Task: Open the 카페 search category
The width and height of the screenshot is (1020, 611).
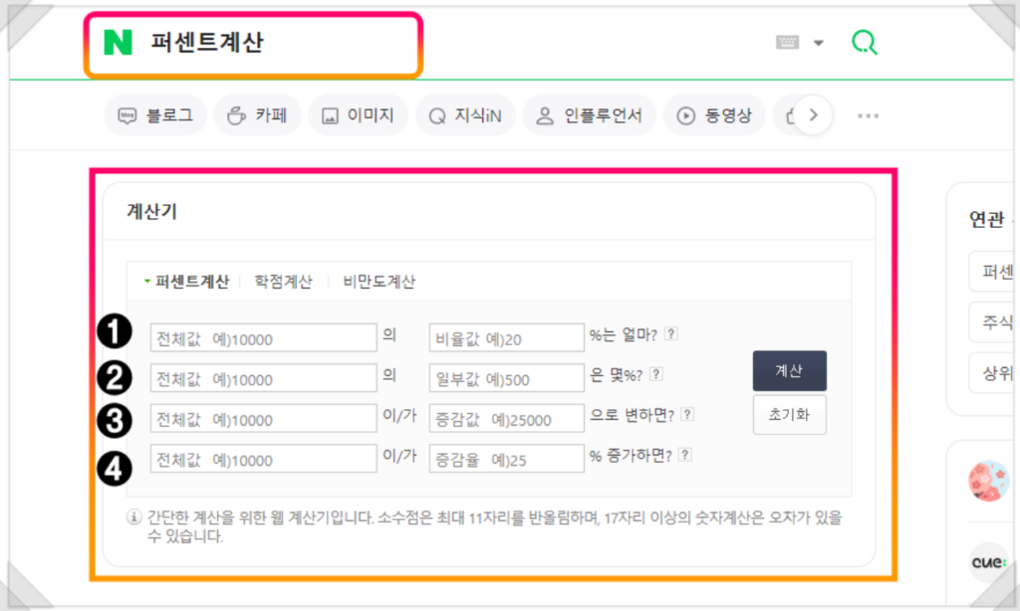Action: (258, 115)
